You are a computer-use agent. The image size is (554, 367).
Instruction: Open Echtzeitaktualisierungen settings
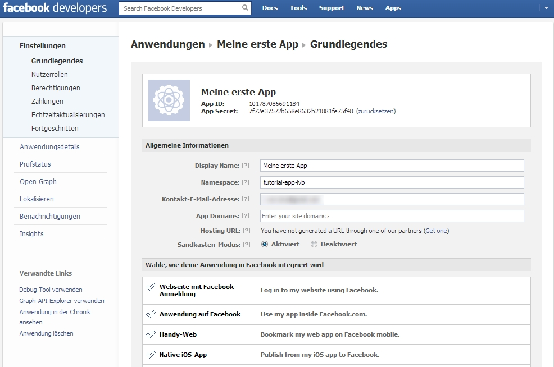point(68,114)
